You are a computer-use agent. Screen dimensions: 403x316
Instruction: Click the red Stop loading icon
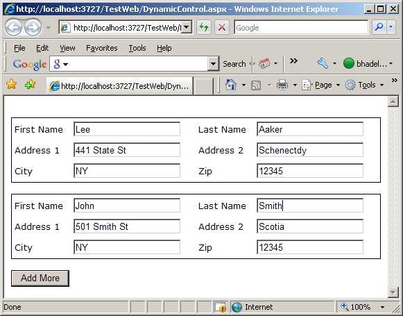pyautogui.click(x=222, y=27)
